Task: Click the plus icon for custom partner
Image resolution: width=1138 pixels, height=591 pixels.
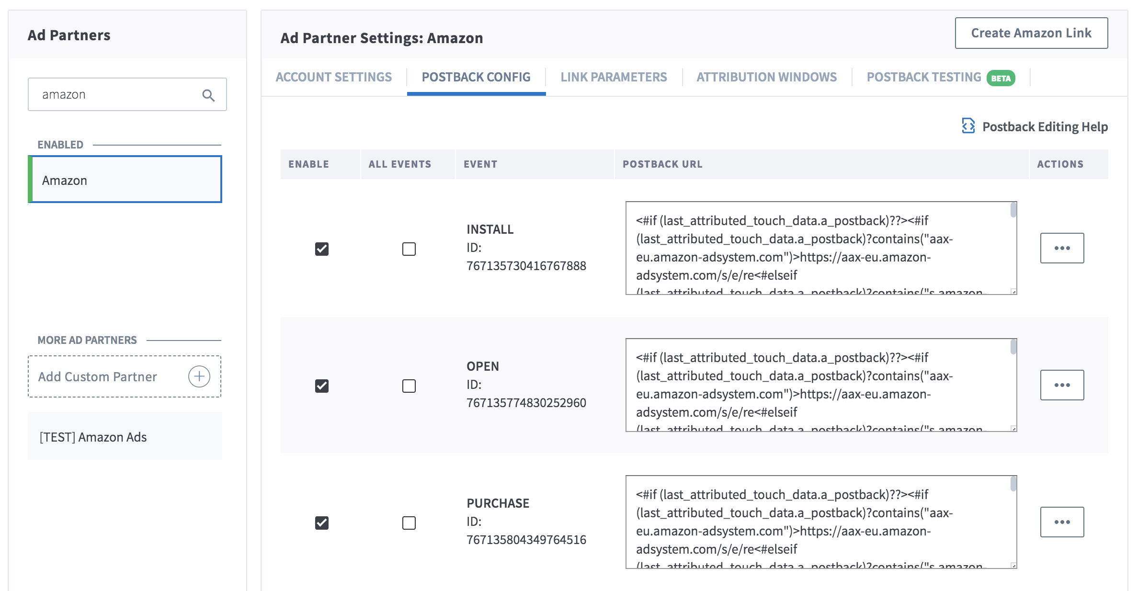Action: pyautogui.click(x=199, y=376)
